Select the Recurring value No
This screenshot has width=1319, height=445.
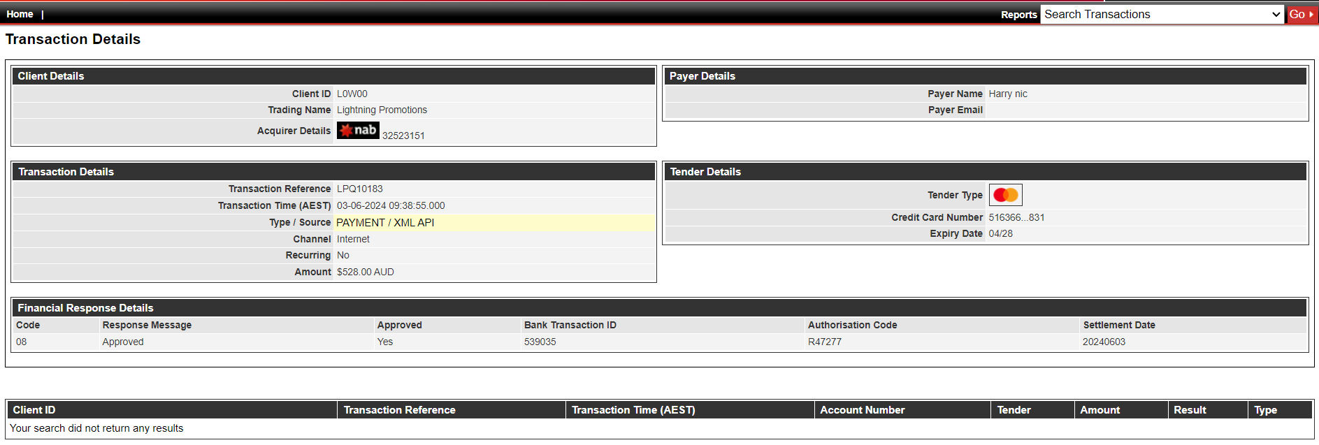[x=343, y=255]
